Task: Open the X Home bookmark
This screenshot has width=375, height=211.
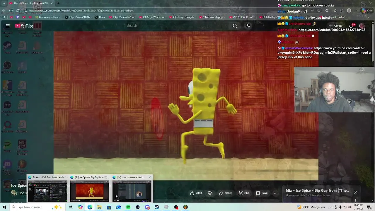Action: pyautogui.click(x=100, y=17)
